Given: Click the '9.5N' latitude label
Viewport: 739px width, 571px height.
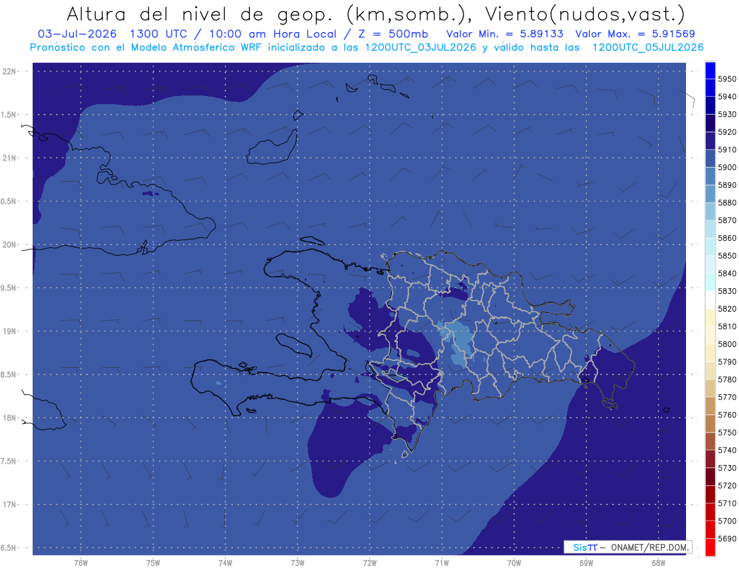Looking at the screenshot, I should tap(9, 288).
